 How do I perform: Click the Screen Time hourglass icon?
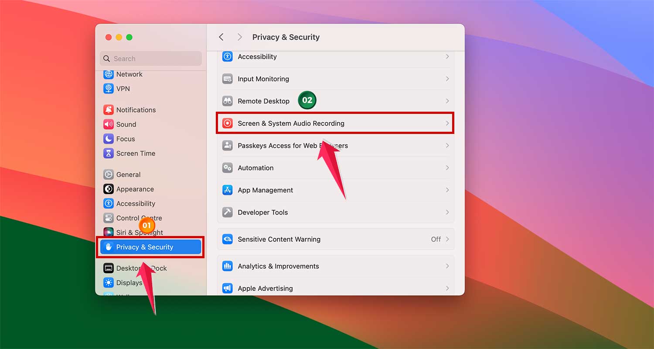tap(108, 153)
